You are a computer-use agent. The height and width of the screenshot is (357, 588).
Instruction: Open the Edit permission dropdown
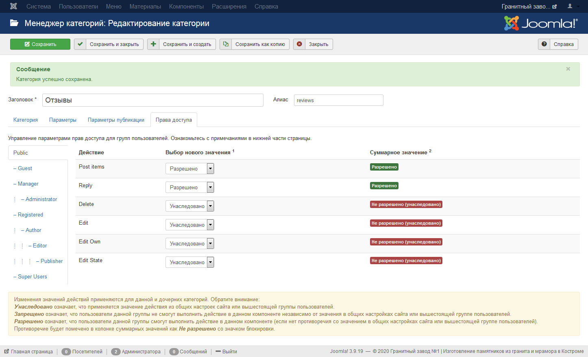189,225
